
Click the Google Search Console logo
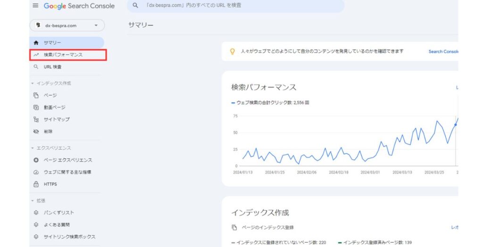(79, 6)
